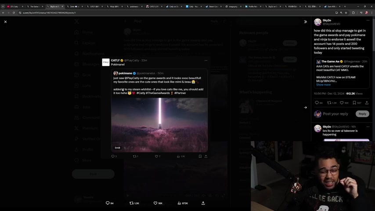The width and height of the screenshot is (375, 211).
Task: Collapse the side panel with double chevron
Action: (306, 22)
